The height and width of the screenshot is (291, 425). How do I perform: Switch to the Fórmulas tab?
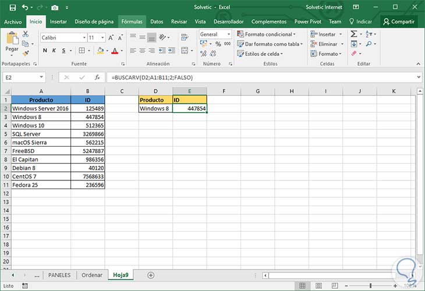132,22
